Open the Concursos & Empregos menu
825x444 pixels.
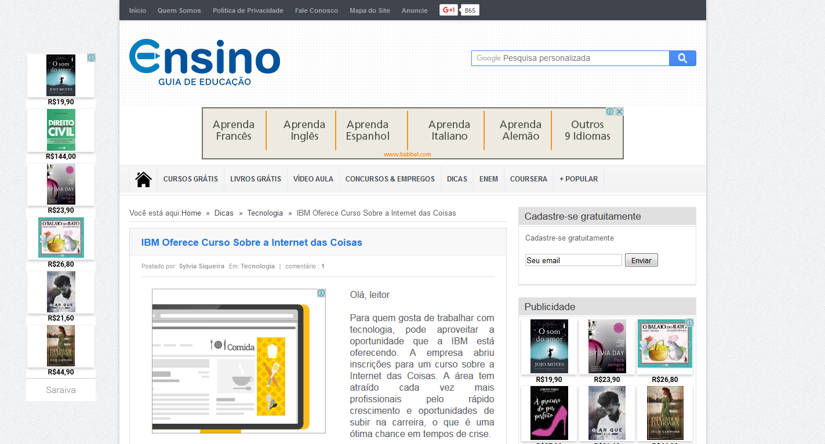click(x=390, y=179)
